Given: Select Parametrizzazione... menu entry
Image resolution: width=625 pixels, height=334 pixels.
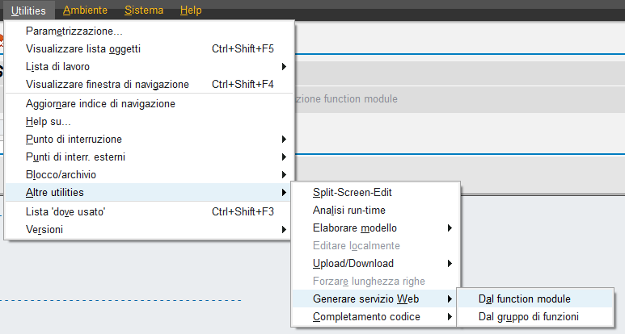Looking at the screenshot, I should pos(149,31).
